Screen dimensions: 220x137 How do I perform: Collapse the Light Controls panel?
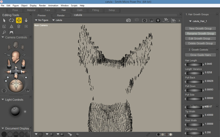coord(3,100)
